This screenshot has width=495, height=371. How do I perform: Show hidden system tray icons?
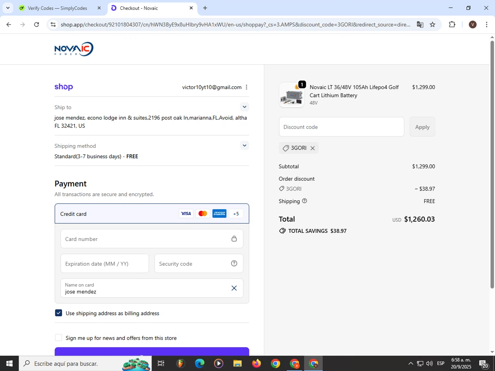pyautogui.click(x=411, y=363)
